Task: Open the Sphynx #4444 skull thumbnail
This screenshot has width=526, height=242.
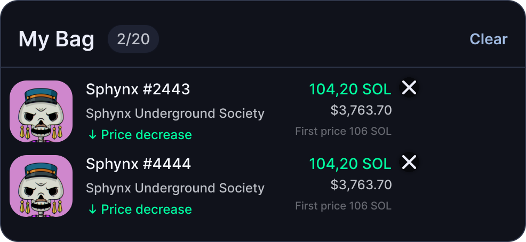Action: 41,185
